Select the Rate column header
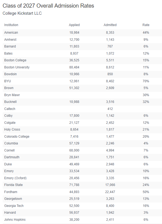The height and width of the screenshot is (224, 162). click(146, 25)
